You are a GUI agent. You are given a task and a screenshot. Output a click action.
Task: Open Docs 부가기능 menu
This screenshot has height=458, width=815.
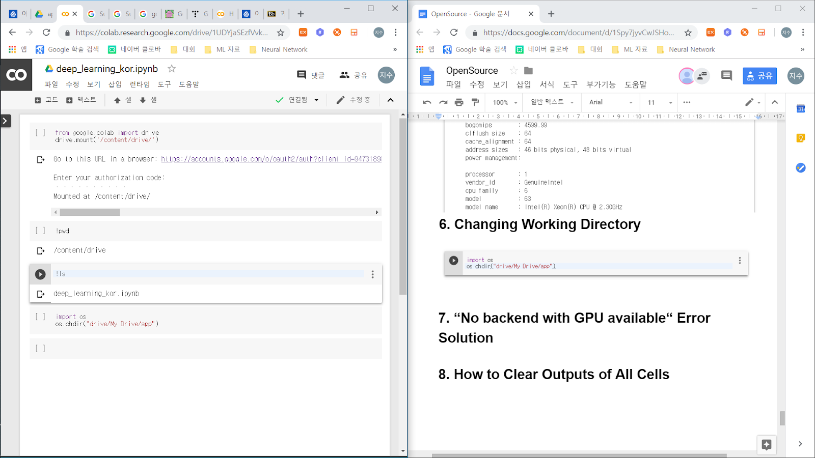601,84
